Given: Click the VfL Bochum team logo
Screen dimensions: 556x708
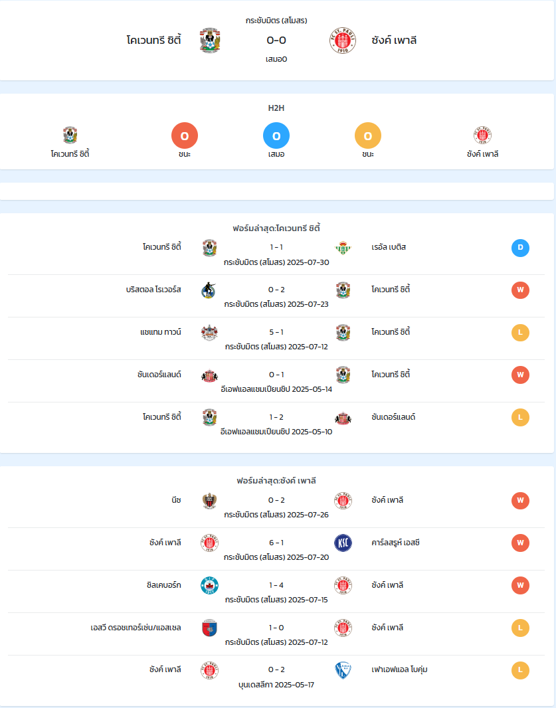Looking at the screenshot, I should [343, 671].
